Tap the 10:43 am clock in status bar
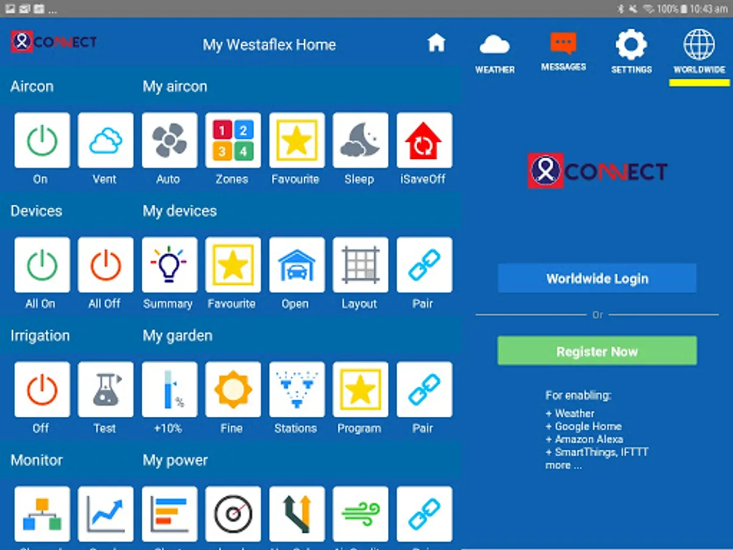733x550 pixels. click(x=709, y=9)
